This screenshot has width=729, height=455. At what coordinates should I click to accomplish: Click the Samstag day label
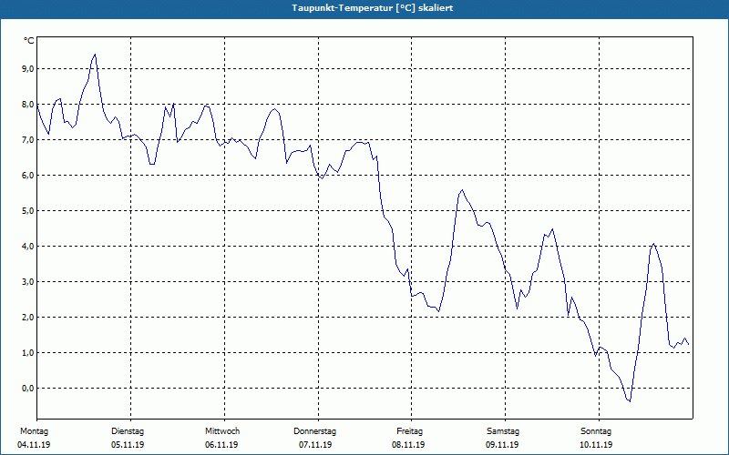pyautogui.click(x=503, y=431)
